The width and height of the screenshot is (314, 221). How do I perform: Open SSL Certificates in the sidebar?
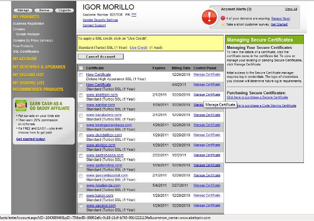(x=26, y=51)
